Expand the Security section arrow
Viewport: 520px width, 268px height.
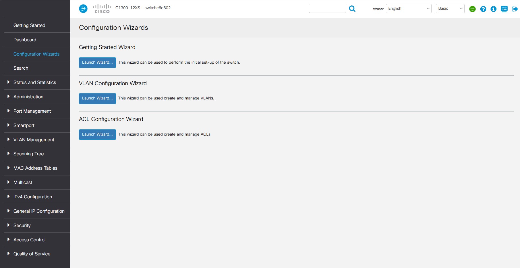click(9, 225)
